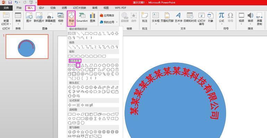Open the 审阅 (Review) tab
Screen dimensions: 267x138
point(95,8)
